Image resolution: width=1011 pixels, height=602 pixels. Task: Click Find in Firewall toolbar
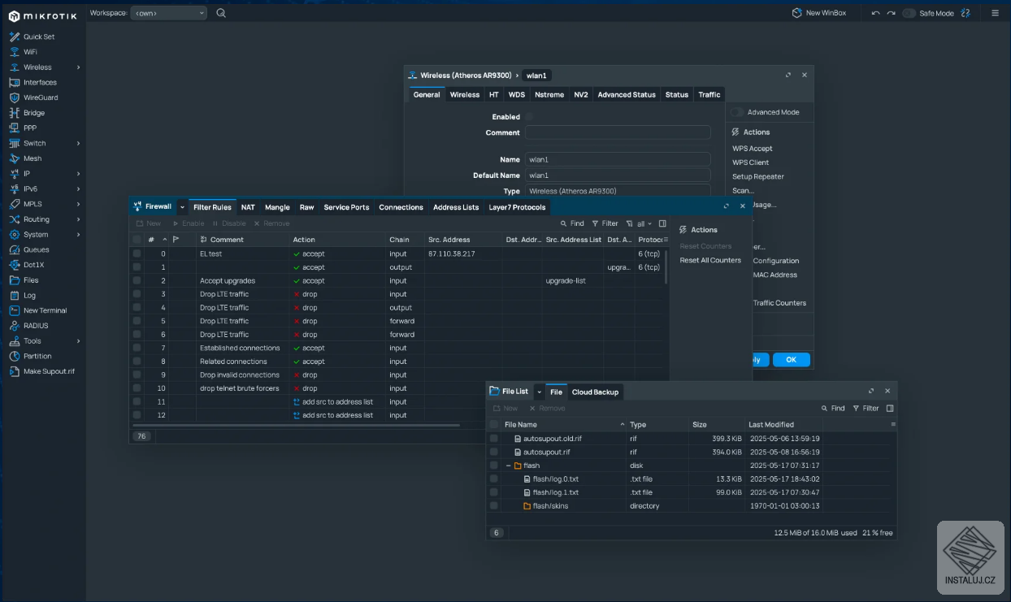[572, 223]
